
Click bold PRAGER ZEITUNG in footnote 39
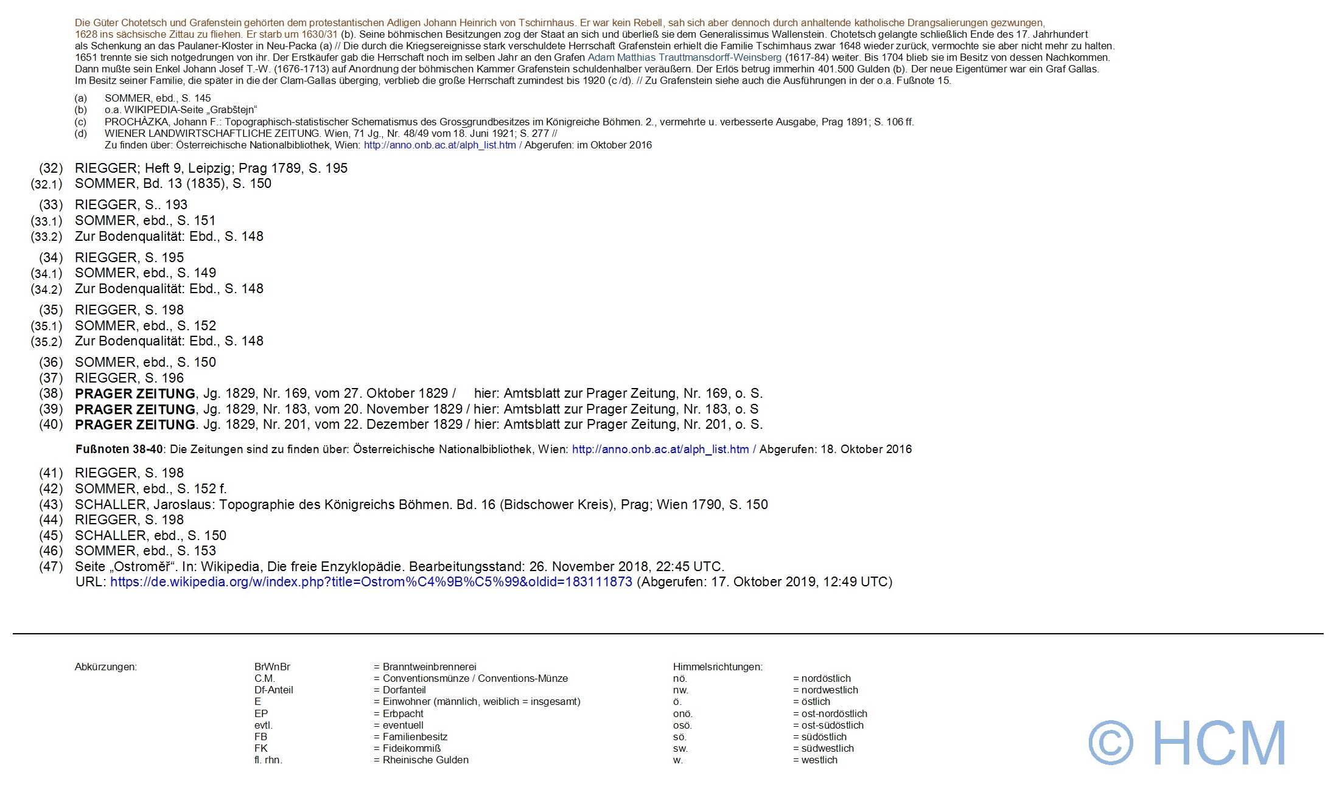(x=135, y=409)
